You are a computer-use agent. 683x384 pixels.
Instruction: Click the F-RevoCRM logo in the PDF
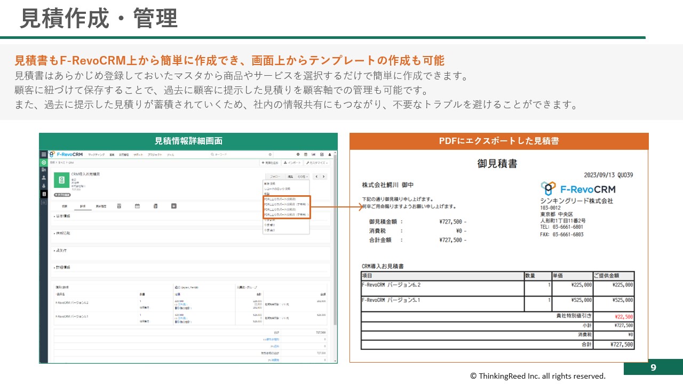(x=578, y=189)
